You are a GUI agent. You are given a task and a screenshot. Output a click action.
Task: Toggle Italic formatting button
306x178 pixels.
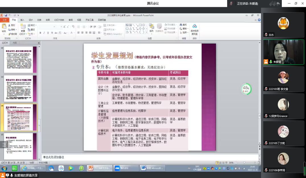click(x=44, y=33)
